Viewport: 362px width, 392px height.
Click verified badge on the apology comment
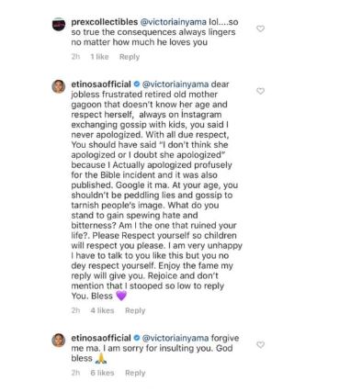[137, 338]
